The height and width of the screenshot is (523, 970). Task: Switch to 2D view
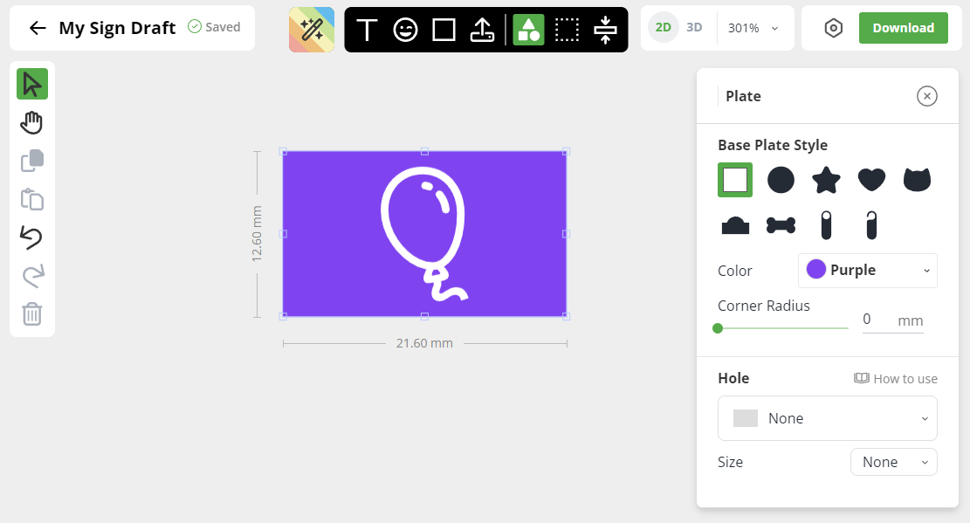[664, 28]
